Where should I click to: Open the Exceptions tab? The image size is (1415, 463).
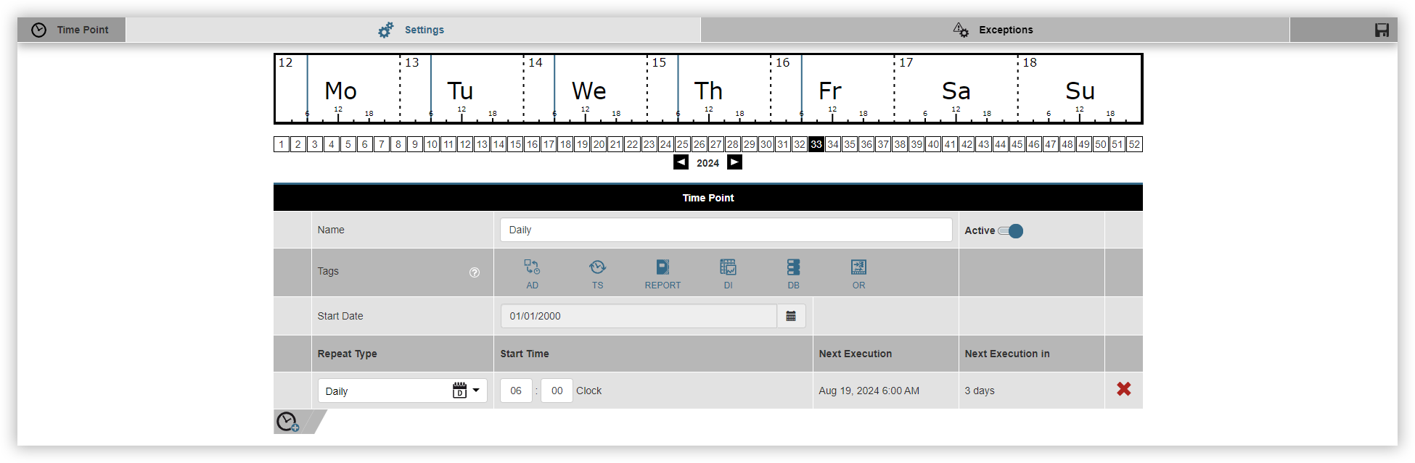[x=994, y=30]
